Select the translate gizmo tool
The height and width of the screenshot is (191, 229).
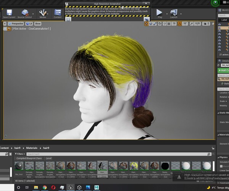click(146, 24)
